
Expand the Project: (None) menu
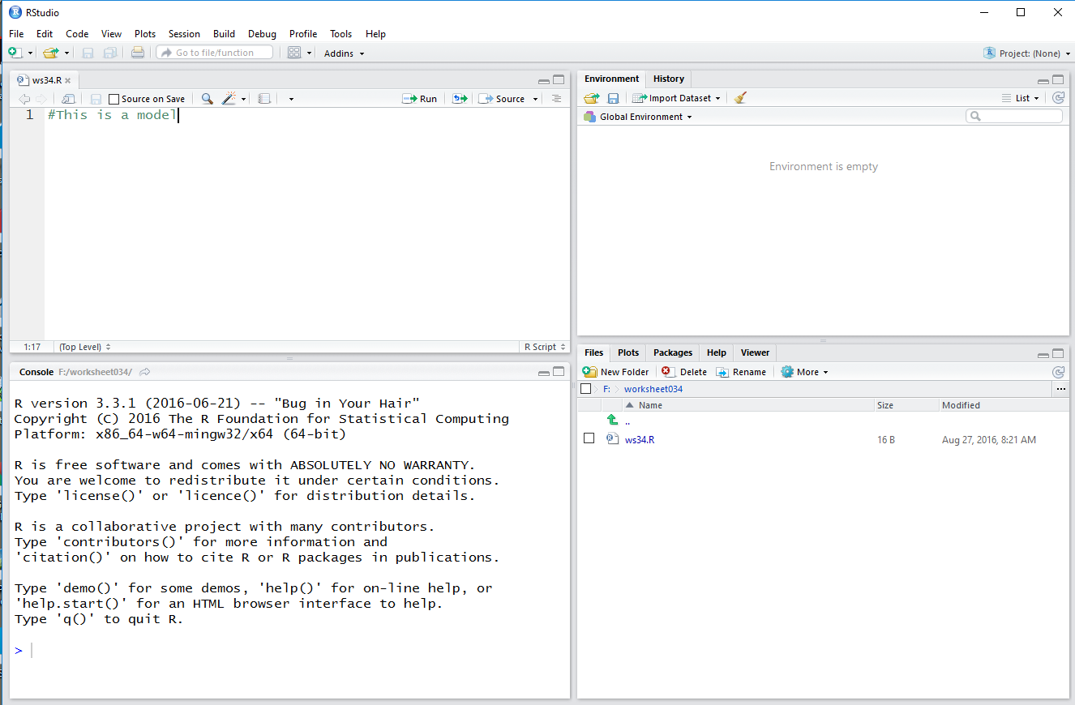tap(1026, 53)
